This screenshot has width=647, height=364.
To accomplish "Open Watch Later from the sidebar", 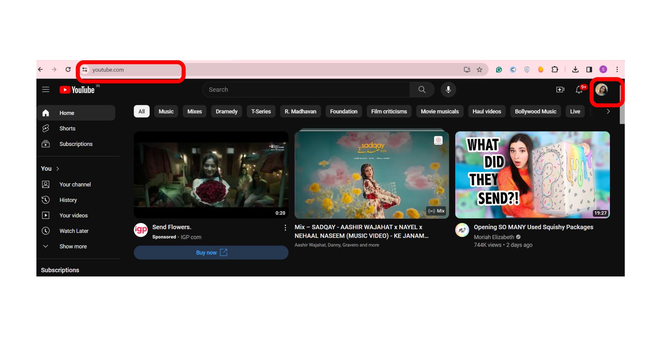I will 74,231.
